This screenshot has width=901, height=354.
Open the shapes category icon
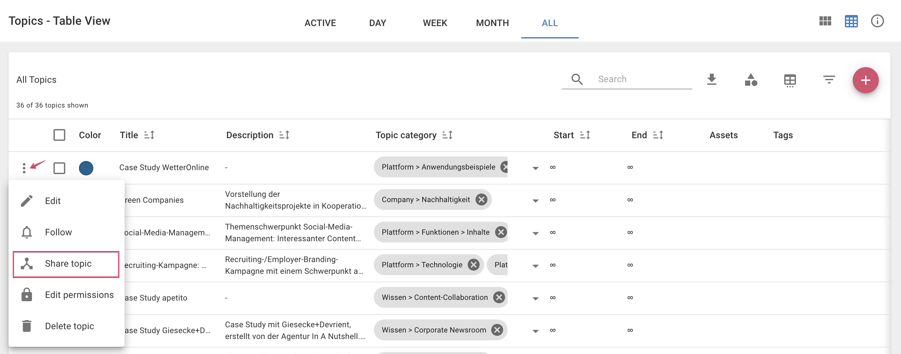pos(751,80)
